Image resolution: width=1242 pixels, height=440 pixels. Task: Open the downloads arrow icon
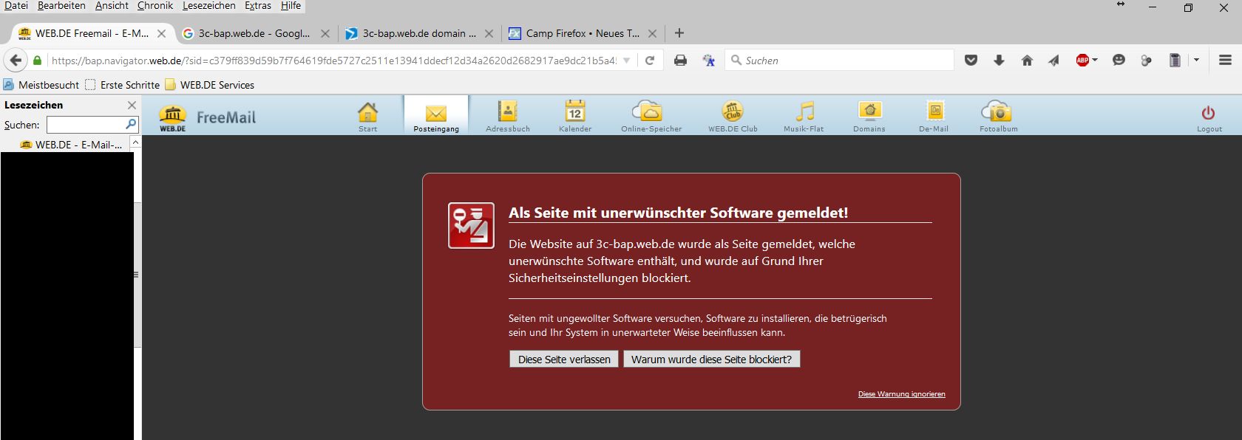(x=999, y=61)
